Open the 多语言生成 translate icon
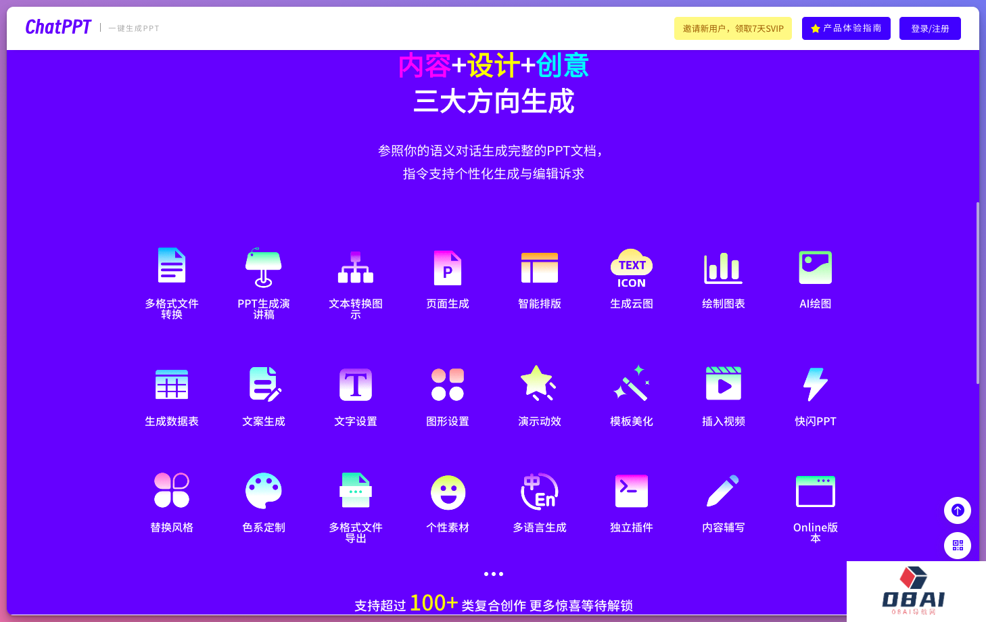Screen dimensions: 986x622 [540, 491]
